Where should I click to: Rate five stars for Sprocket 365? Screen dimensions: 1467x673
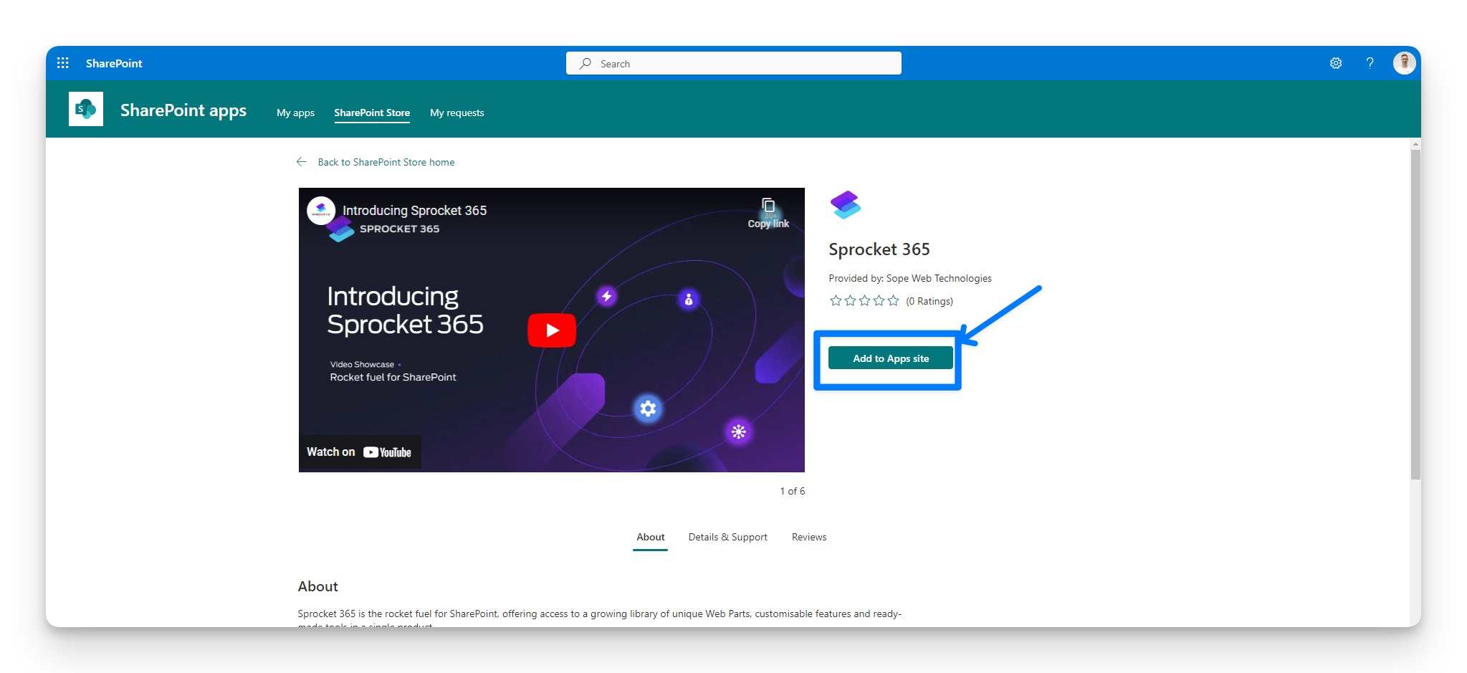pyautogui.click(x=893, y=300)
